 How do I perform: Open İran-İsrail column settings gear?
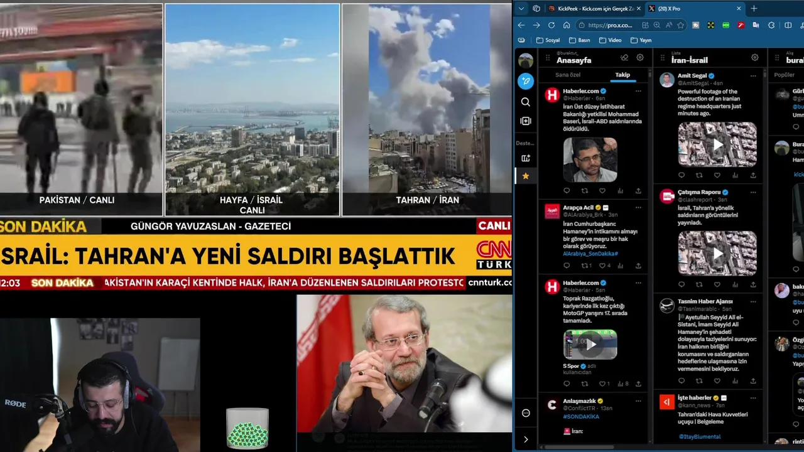pyautogui.click(x=755, y=57)
